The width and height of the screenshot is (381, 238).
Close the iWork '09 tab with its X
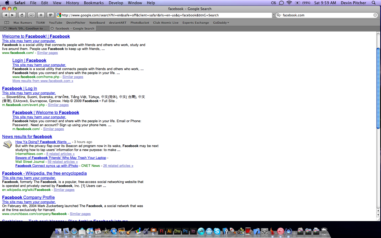(5, 29)
